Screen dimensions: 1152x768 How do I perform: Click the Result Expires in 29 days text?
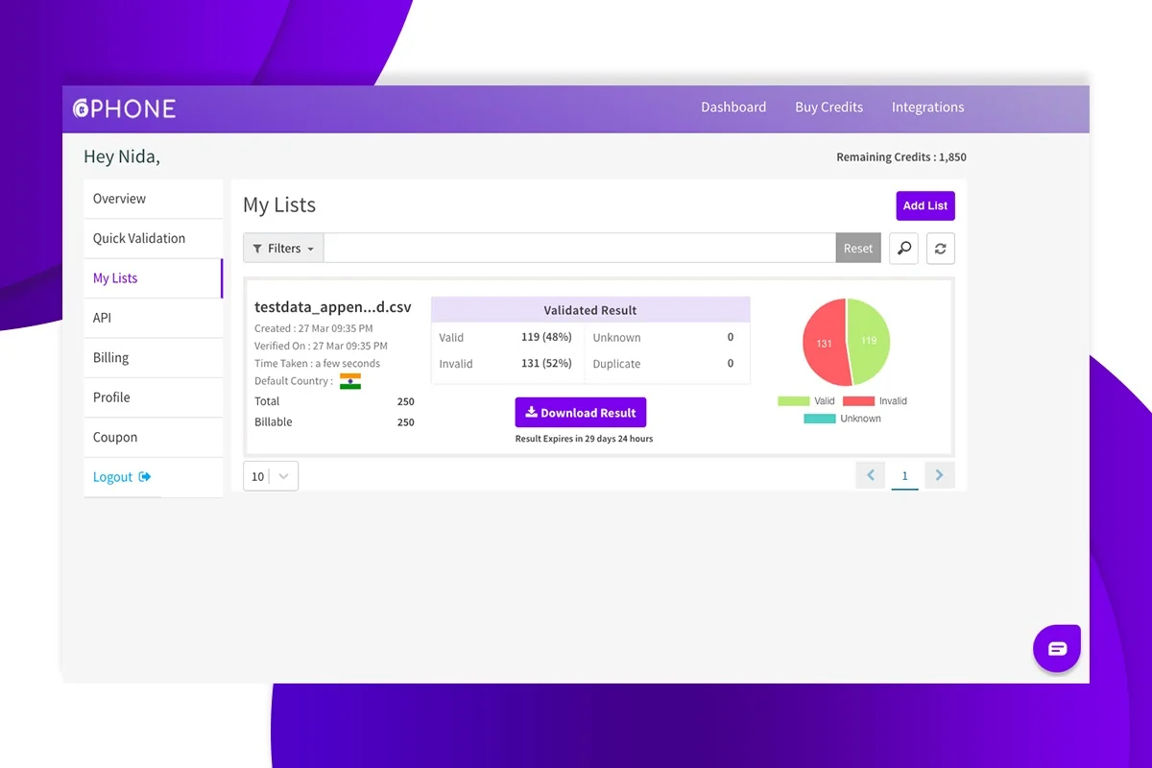584,439
